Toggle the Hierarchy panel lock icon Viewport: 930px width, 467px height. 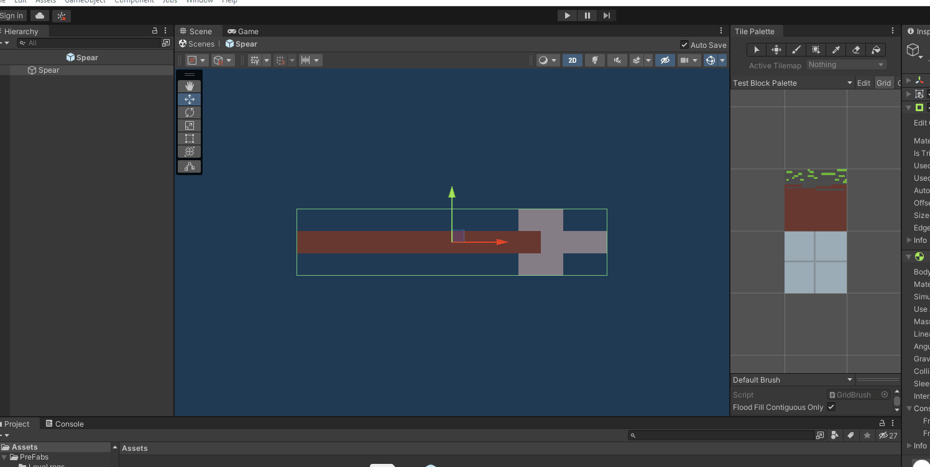[x=155, y=30]
